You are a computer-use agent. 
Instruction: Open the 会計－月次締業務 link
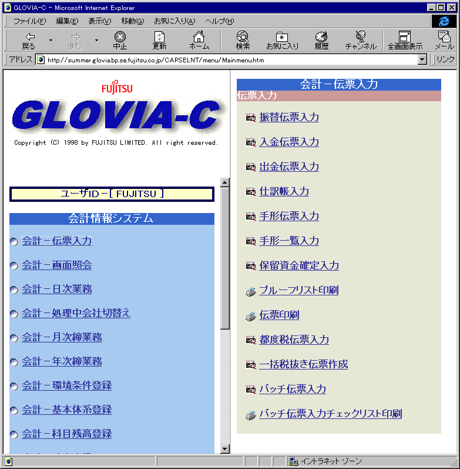(62, 337)
